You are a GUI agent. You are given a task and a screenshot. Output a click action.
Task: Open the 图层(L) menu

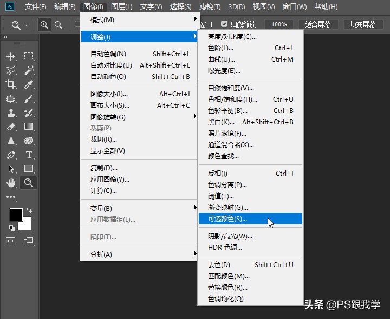[x=121, y=6]
